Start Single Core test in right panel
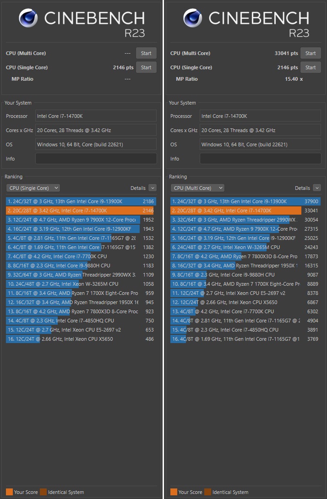327x499 pixels. [311, 67]
